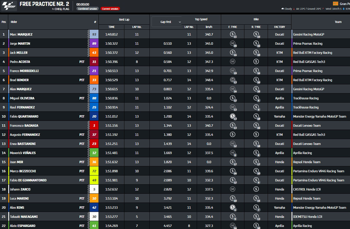Click Pedro Acosta's rear tyre icon
The height and width of the screenshot is (229, 350).
click(256, 62)
